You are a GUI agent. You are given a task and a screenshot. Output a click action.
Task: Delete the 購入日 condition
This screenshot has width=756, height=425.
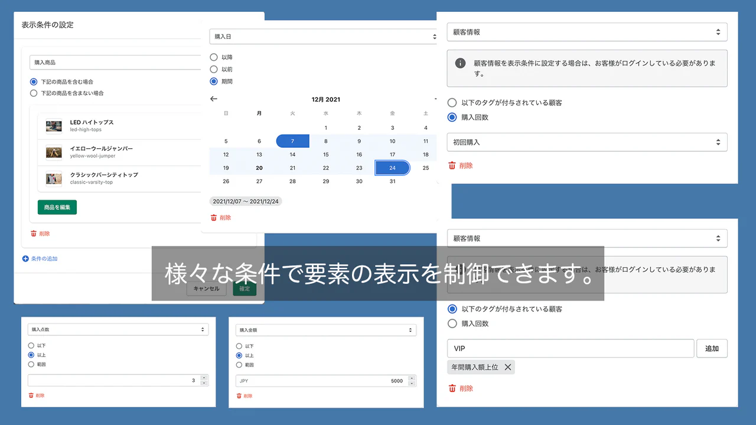tap(221, 218)
